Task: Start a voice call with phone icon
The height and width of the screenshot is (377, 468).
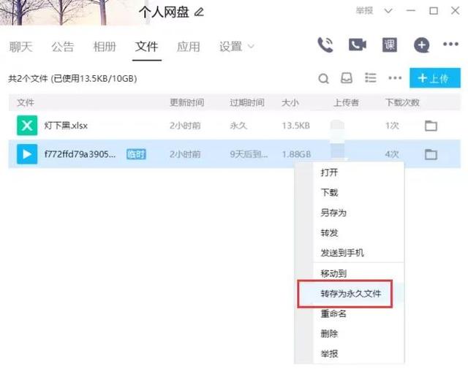Action: click(325, 45)
